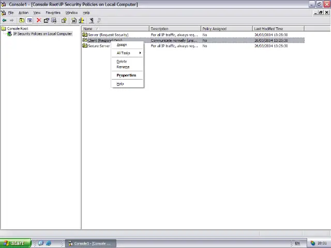Open the Window menu

pyautogui.click(x=71, y=12)
